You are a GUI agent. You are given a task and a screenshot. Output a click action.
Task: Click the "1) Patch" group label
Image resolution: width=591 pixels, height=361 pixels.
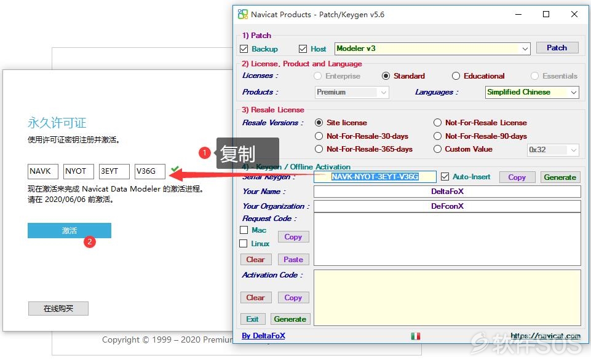coord(256,36)
